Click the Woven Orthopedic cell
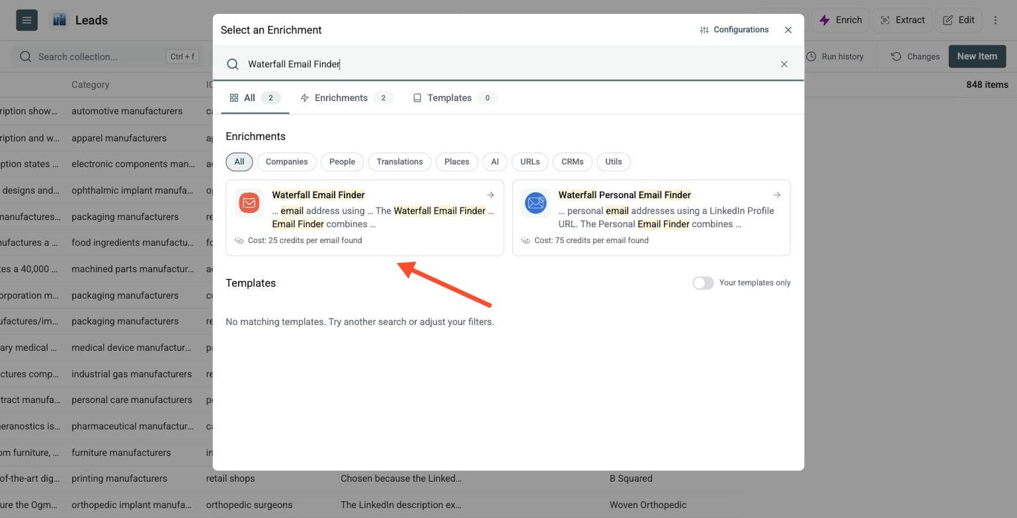Screen dimensions: 1017x518 click(648, 505)
